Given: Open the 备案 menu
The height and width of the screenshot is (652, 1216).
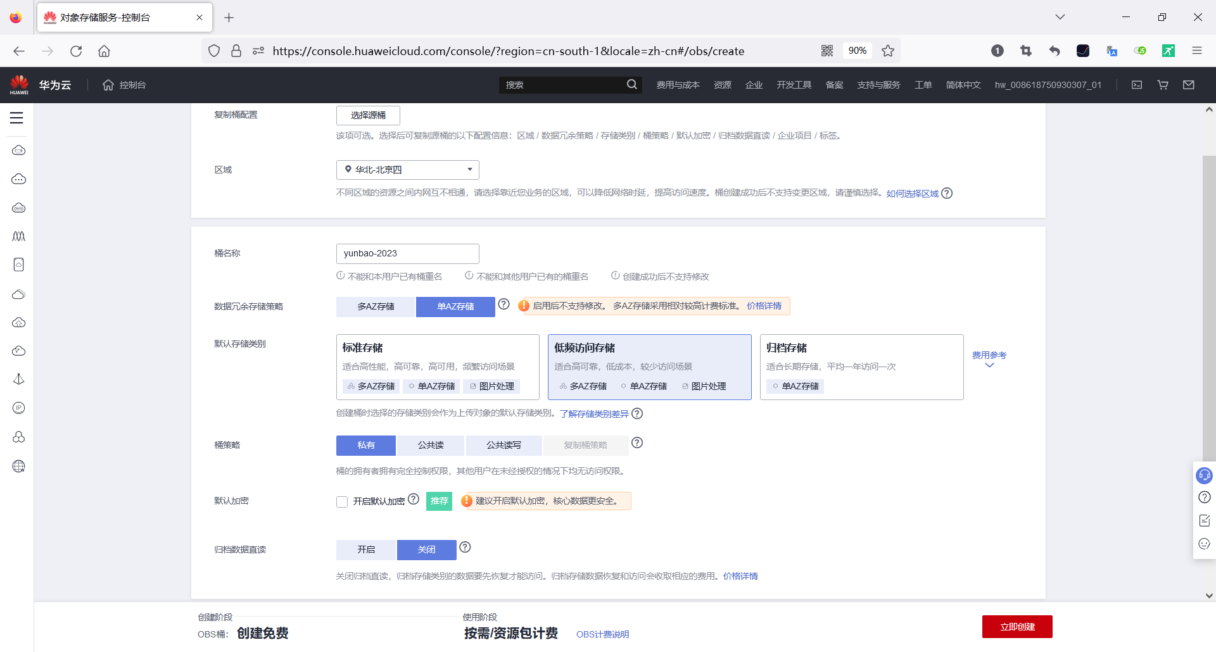Looking at the screenshot, I should tap(834, 85).
